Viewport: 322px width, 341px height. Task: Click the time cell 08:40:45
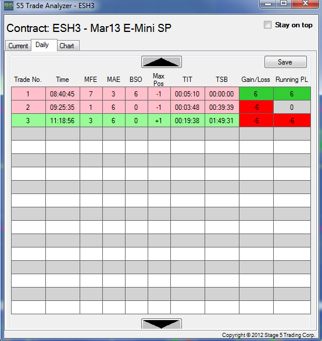click(x=63, y=94)
